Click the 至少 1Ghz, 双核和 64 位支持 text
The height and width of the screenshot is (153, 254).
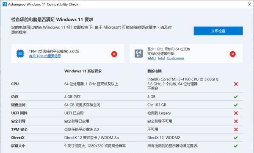coord(168,49)
